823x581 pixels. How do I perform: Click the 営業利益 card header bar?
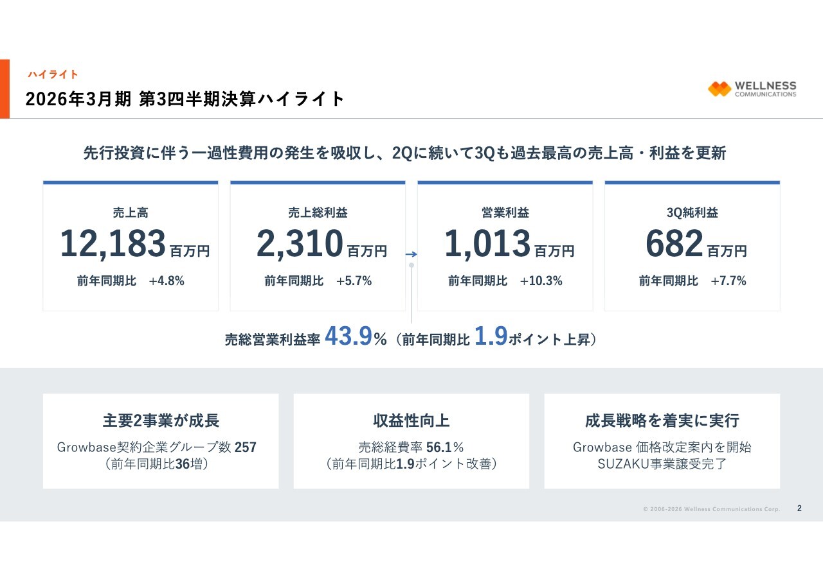coord(505,182)
